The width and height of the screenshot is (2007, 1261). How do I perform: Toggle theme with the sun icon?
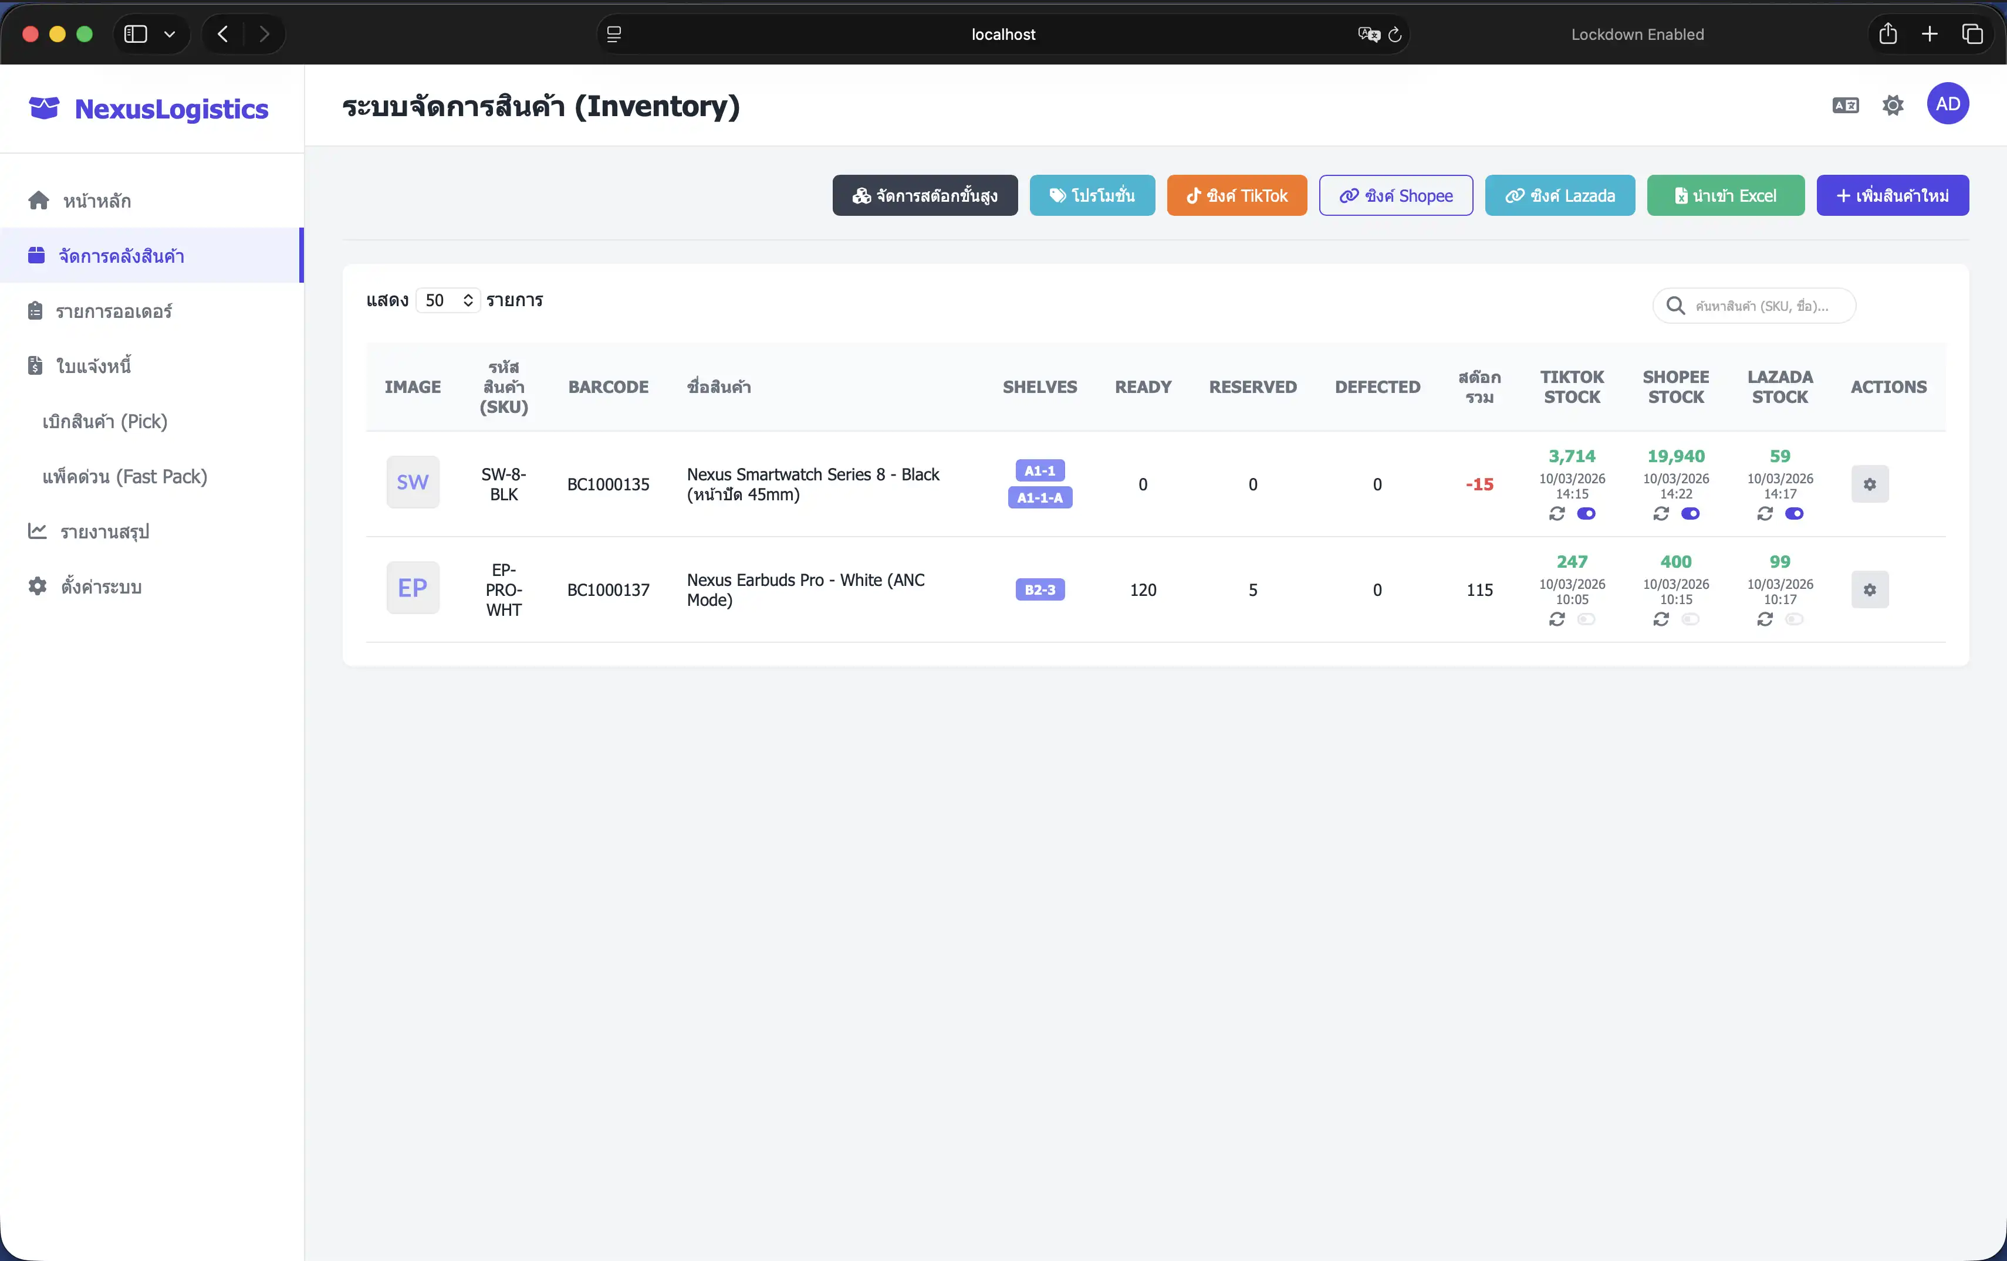point(1893,105)
